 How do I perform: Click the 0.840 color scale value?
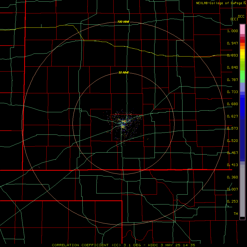pyautogui.click(x=232, y=68)
